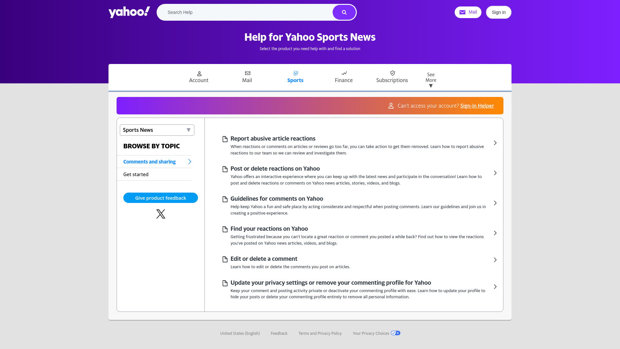Open Guidelines for comments on Yahoo
Image resolution: width=620 pixels, height=349 pixels.
click(x=277, y=198)
